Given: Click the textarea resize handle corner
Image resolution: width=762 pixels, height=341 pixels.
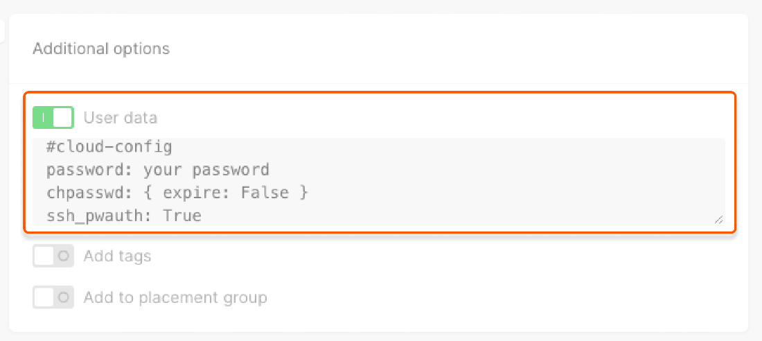Looking at the screenshot, I should [718, 219].
